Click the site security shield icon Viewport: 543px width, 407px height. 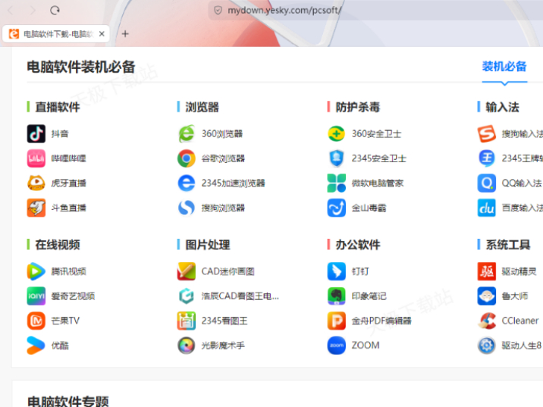click(x=218, y=11)
